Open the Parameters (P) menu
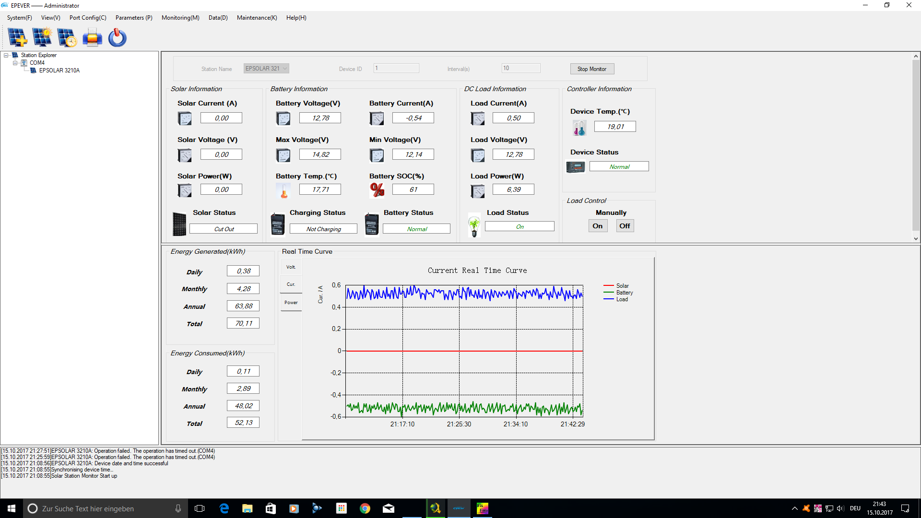The image size is (921, 518). pos(133,18)
